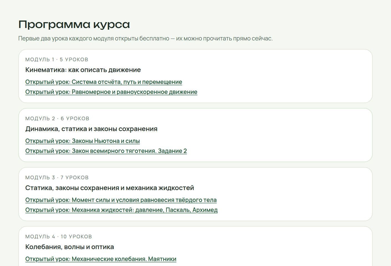
Task: Open lesson 'Равномерное и равноускоренное движение'
Action: pos(111,92)
